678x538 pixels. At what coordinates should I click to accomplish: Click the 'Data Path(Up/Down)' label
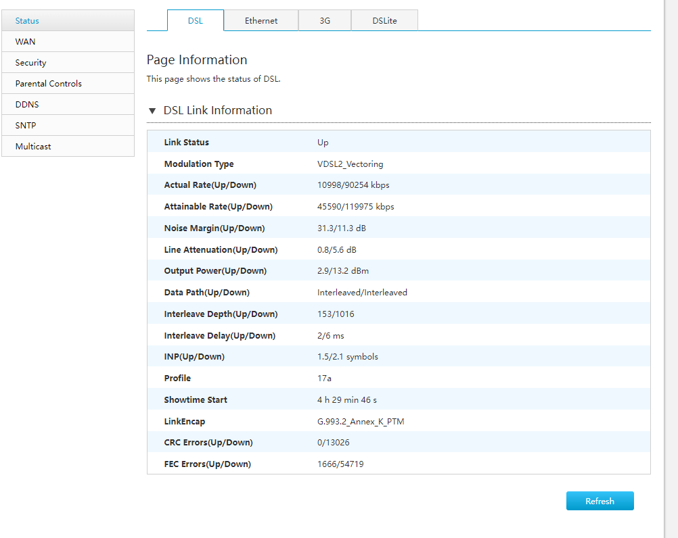206,292
